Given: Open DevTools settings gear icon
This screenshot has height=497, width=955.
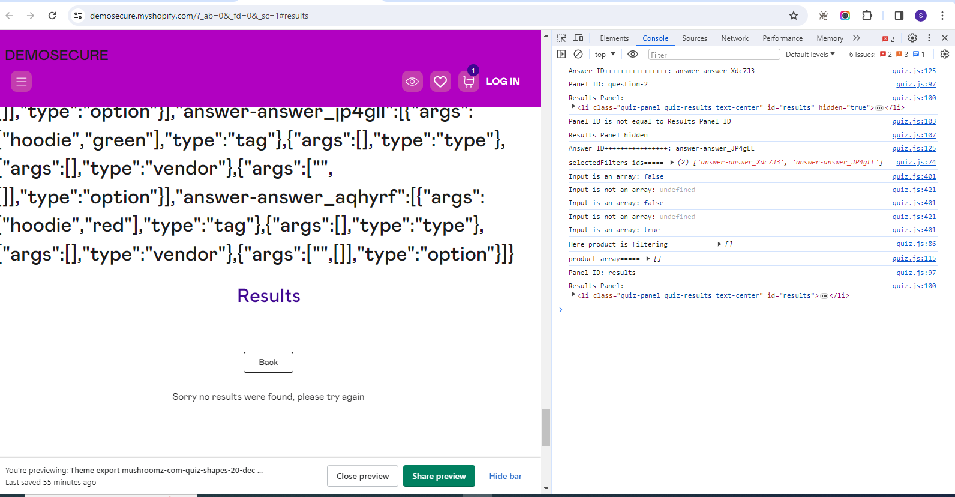Looking at the screenshot, I should [912, 38].
